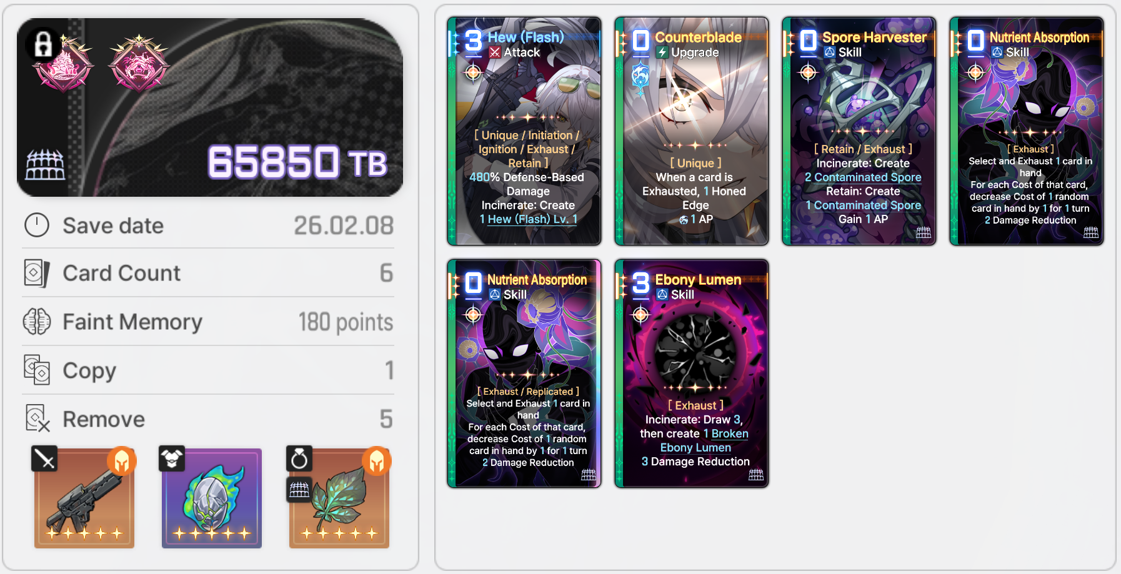The width and height of the screenshot is (1121, 574).
Task: Open the Spore Harvester skill card
Action: 859,131
